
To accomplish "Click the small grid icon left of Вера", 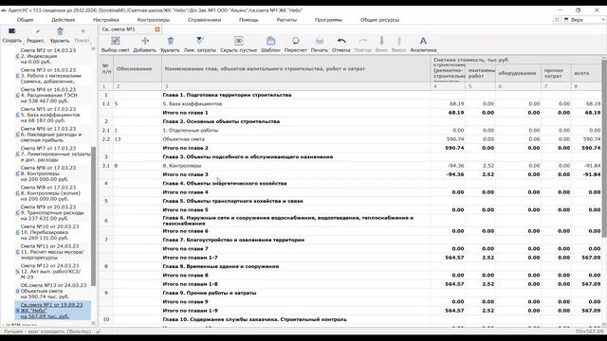I will click(x=557, y=19).
